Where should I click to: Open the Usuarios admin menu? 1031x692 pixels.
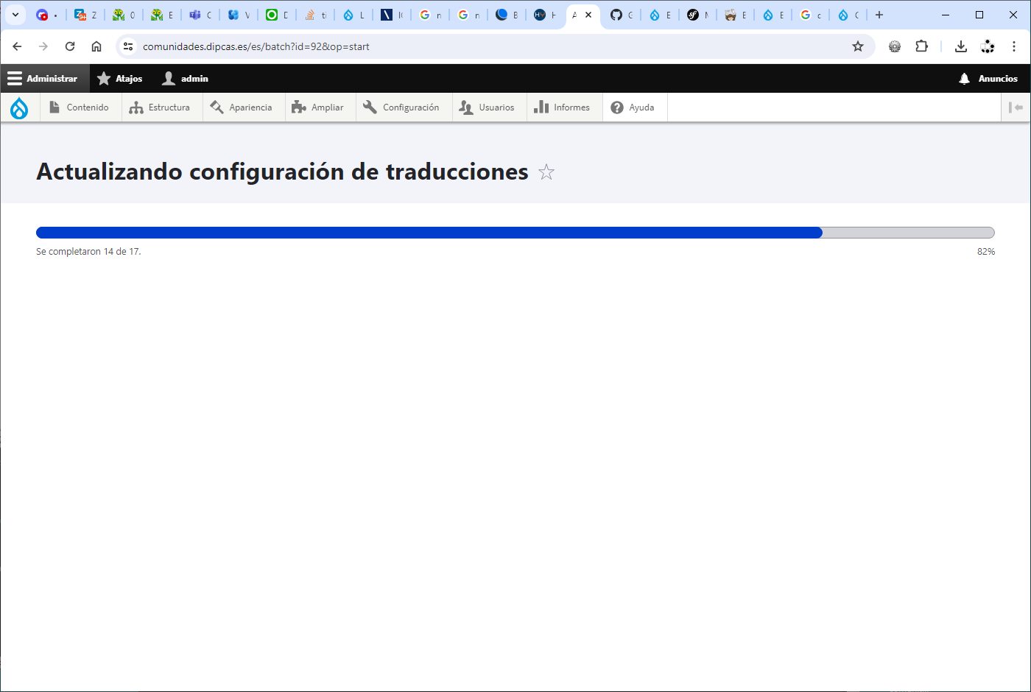[488, 107]
